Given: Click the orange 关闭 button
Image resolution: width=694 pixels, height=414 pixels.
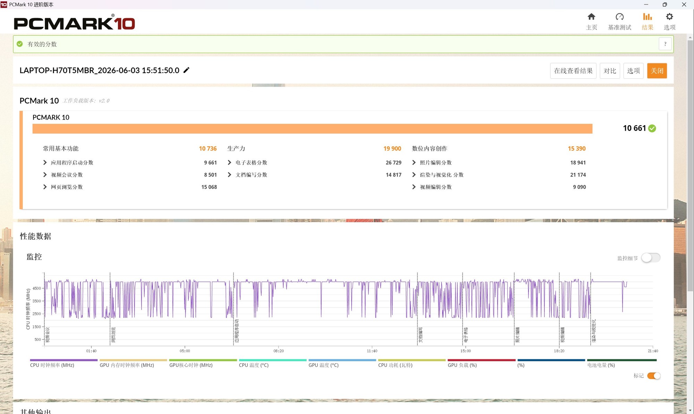Looking at the screenshot, I should pos(657,71).
